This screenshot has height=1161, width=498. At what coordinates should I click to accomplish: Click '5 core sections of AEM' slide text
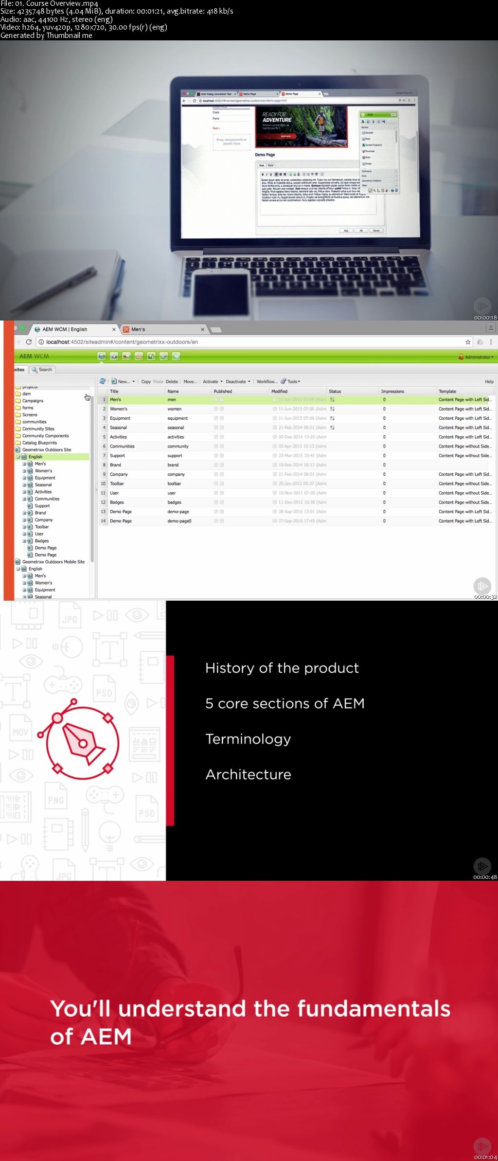pyautogui.click(x=285, y=703)
